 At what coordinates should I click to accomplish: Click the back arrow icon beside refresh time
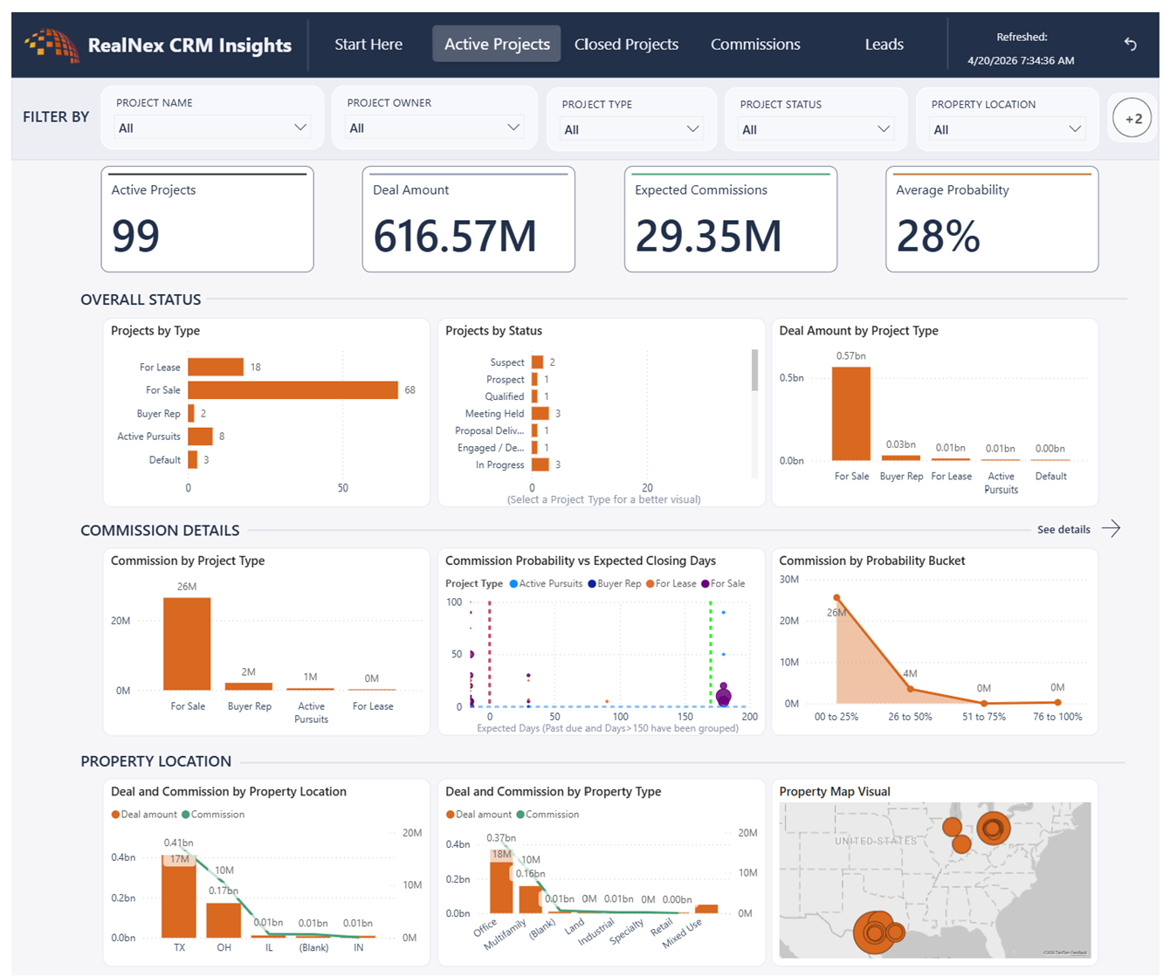[1130, 44]
